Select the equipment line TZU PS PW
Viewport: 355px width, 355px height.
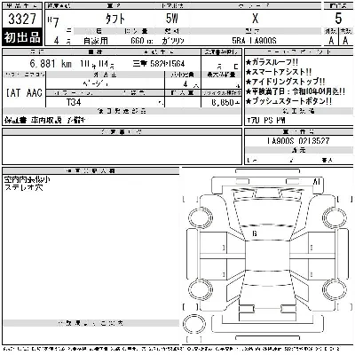[x=266, y=121]
